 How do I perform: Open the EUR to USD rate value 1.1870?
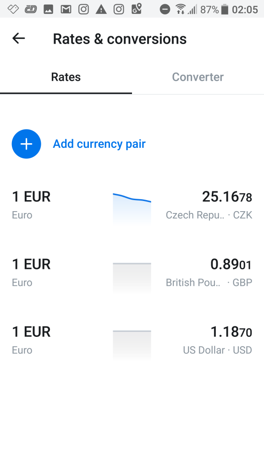tap(231, 332)
